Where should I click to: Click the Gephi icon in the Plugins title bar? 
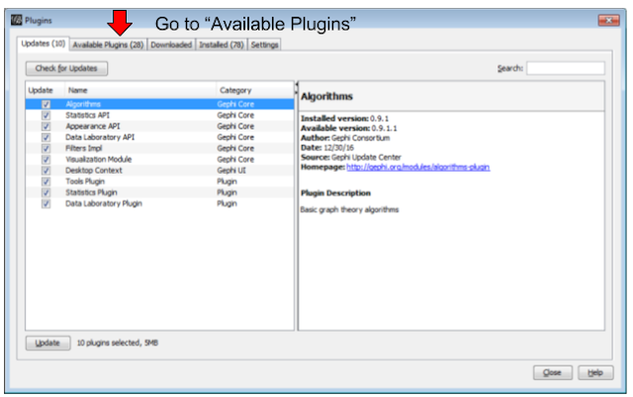point(17,20)
